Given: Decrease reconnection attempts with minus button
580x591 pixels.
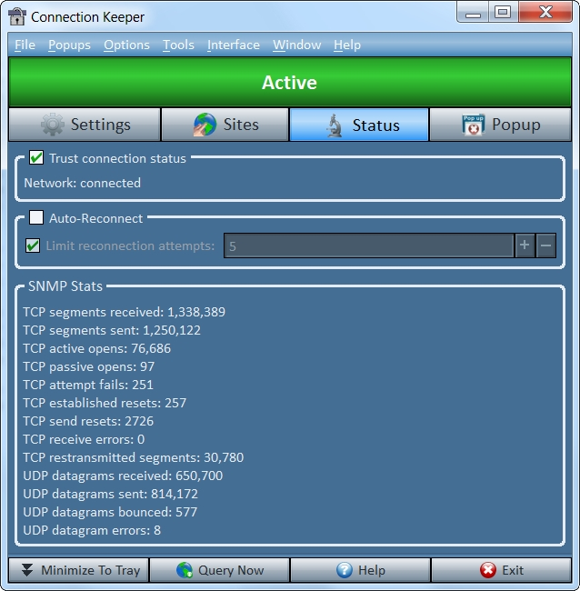Looking at the screenshot, I should pos(545,245).
